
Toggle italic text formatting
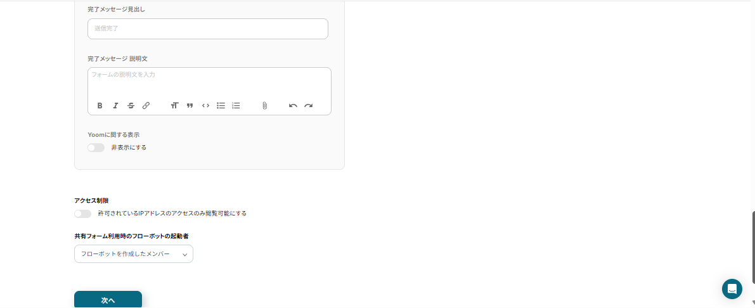(115, 105)
